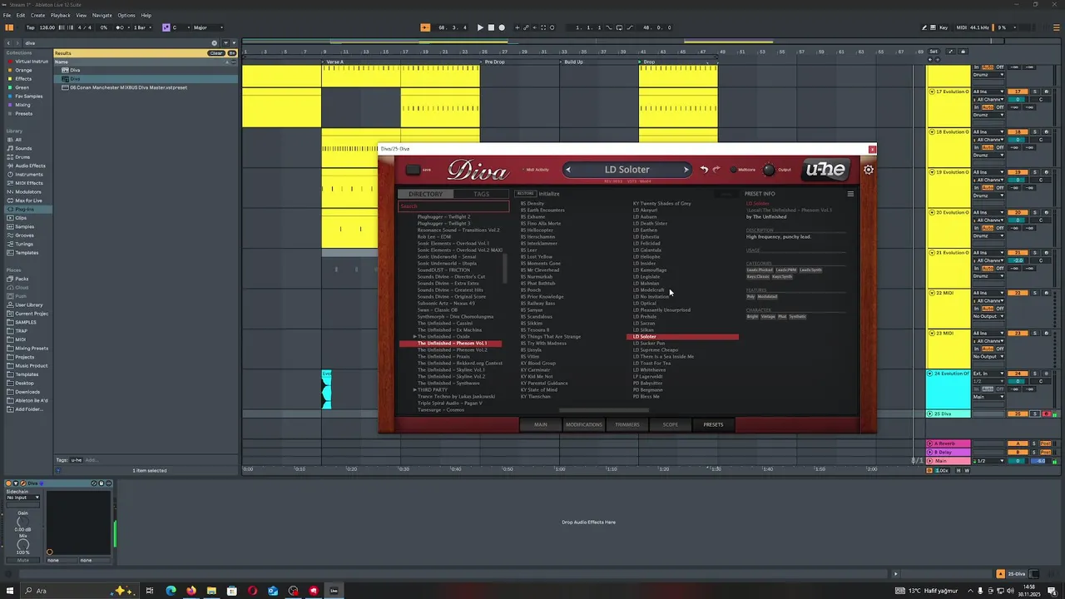Arm track 25 Diva for recording
The height and width of the screenshot is (599, 1065).
pyautogui.click(x=1046, y=413)
